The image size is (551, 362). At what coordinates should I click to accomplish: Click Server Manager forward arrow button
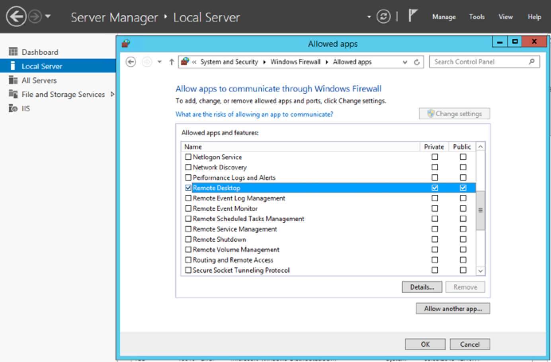point(35,17)
